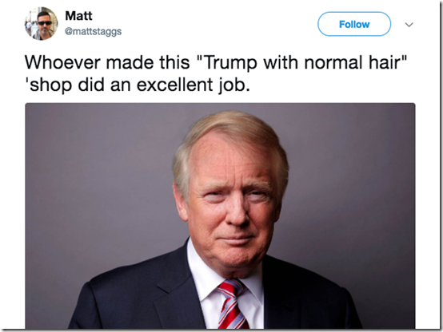Open the @mattstaggs handle link

(x=94, y=31)
